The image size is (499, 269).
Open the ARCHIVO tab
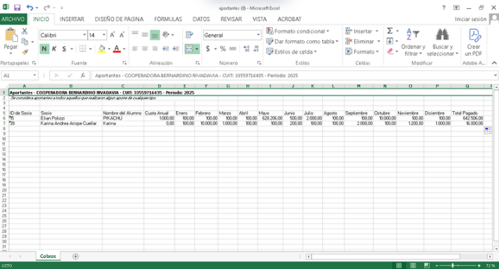tap(13, 19)
